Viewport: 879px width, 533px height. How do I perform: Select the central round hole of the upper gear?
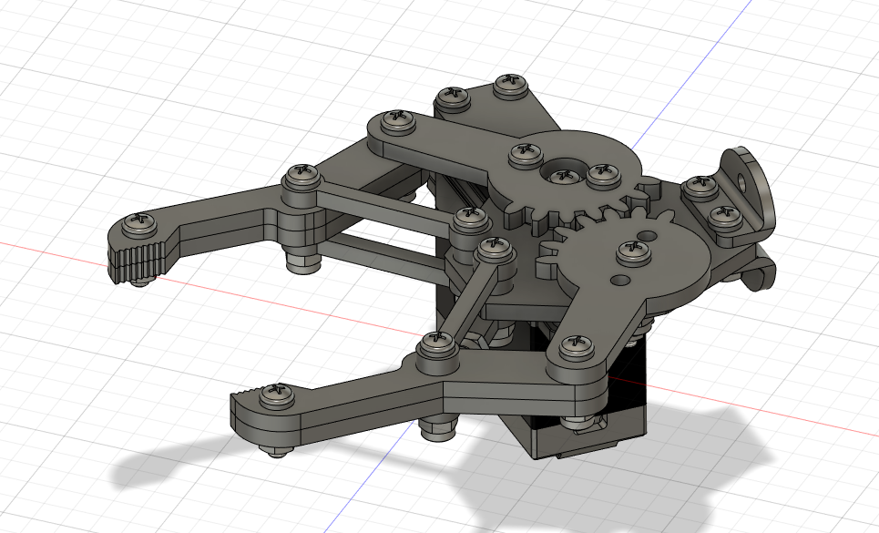pyautogui.click(x=567, y=169)
